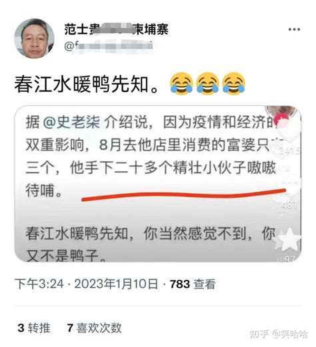Viewport: 316px width, 347px height.
Task: Show the 7 喜欢次数 likes list
Action: (94, 328)
